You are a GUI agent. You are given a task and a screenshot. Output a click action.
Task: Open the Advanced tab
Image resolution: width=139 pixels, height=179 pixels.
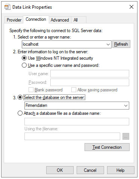[60, 20]
